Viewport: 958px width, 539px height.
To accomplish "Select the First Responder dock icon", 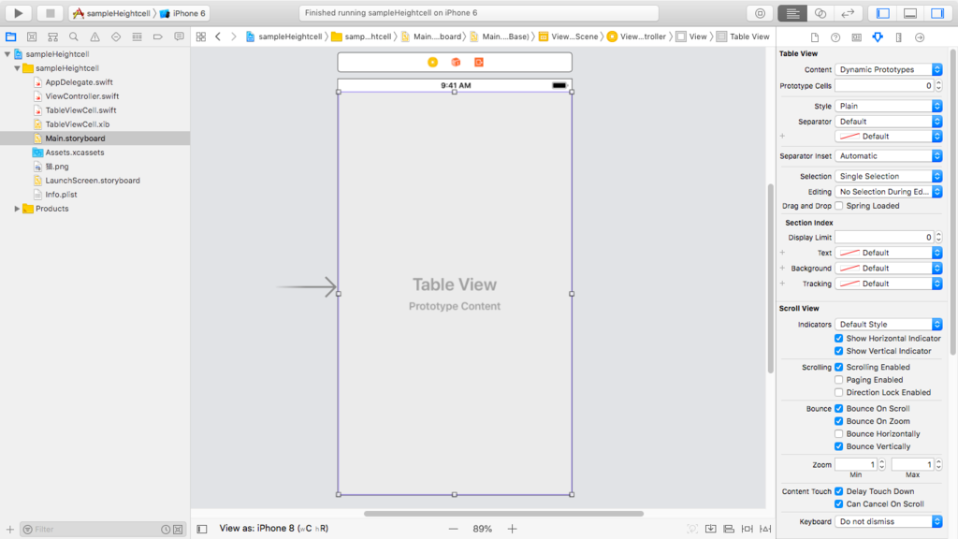I will tap(456, 63).
